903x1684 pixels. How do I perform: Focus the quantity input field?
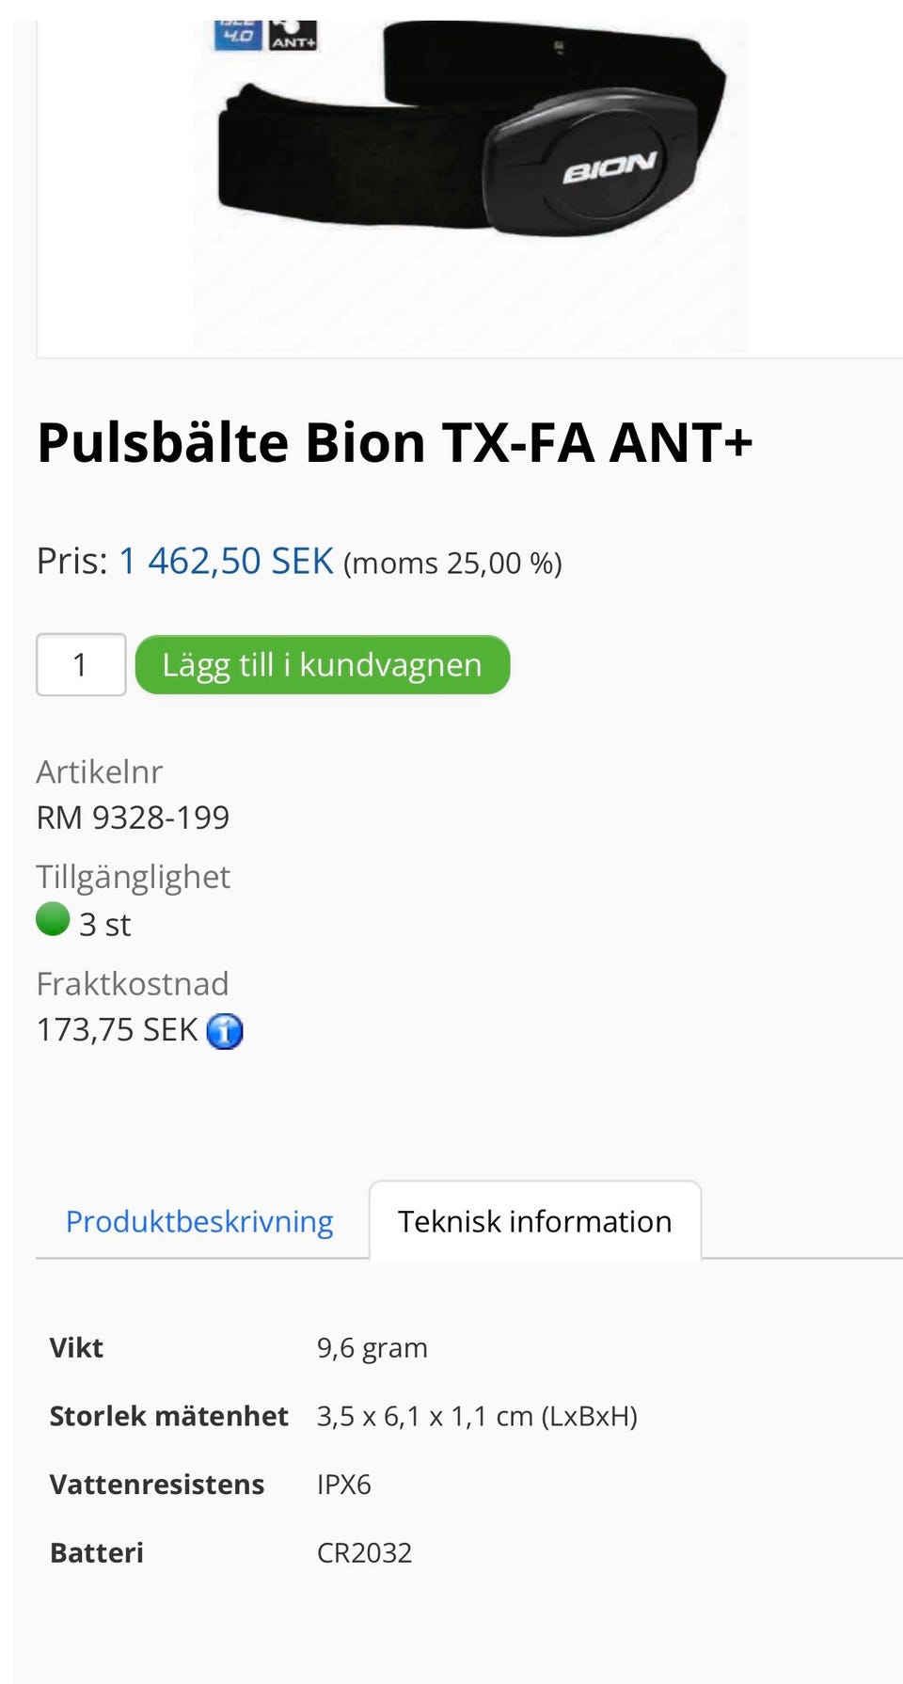(x=81, y=665)
